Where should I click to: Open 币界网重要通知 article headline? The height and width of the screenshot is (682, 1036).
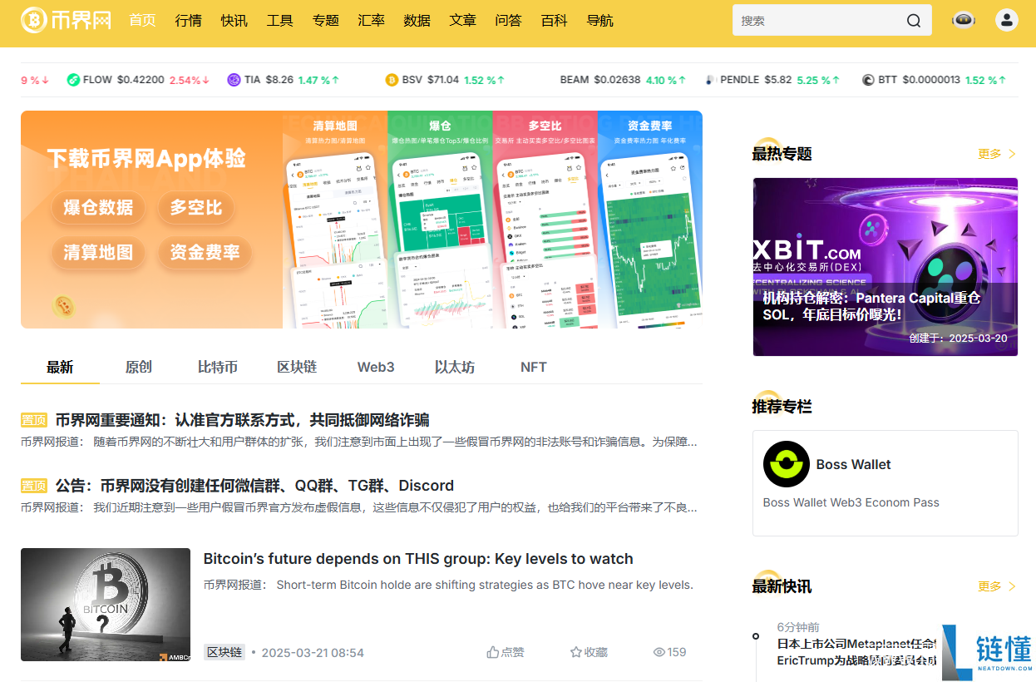click(x=242, y=420)
